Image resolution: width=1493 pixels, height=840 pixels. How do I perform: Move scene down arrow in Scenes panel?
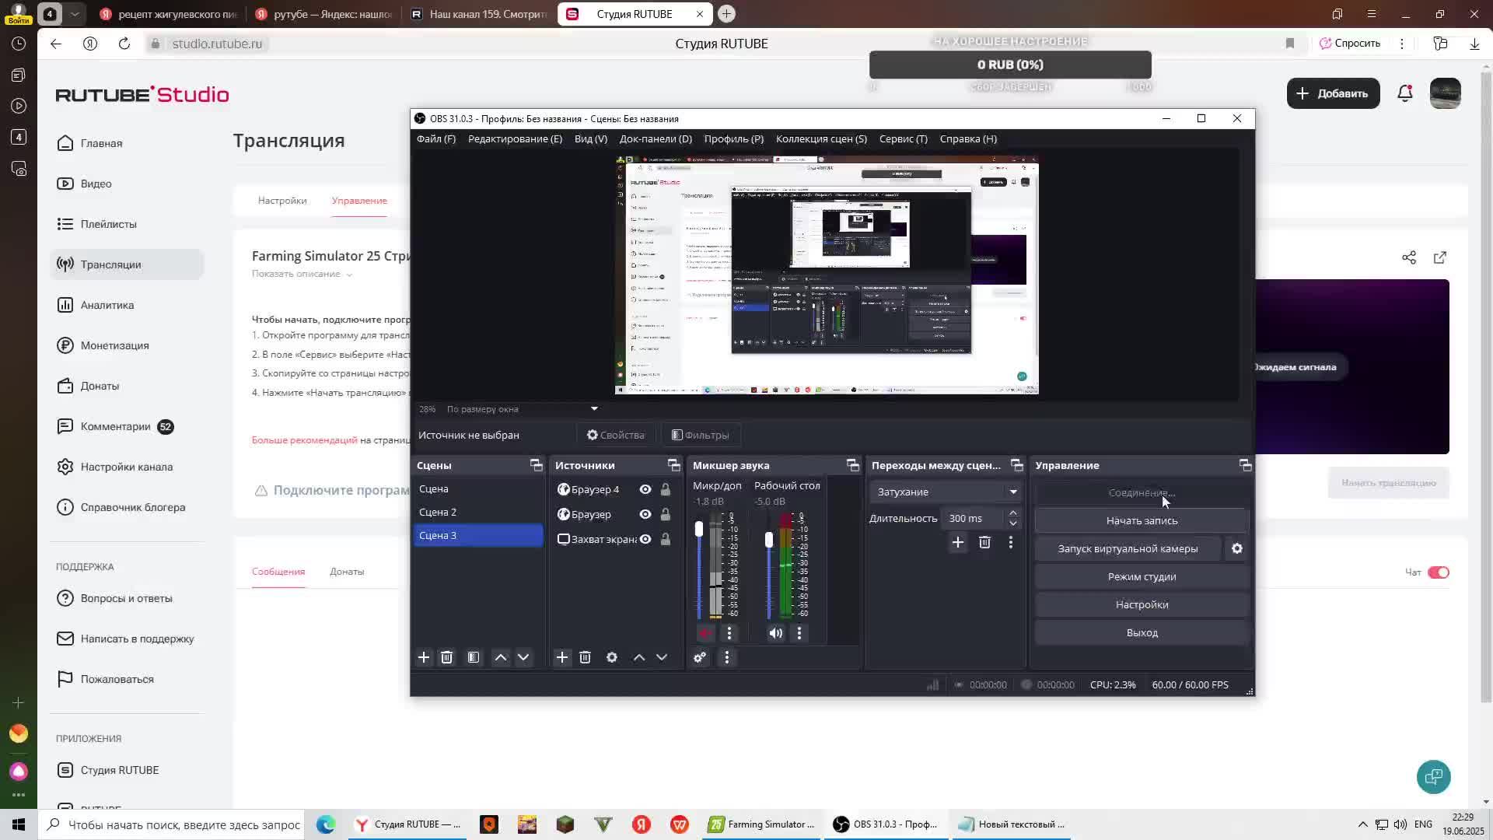[x=523, y=658]
